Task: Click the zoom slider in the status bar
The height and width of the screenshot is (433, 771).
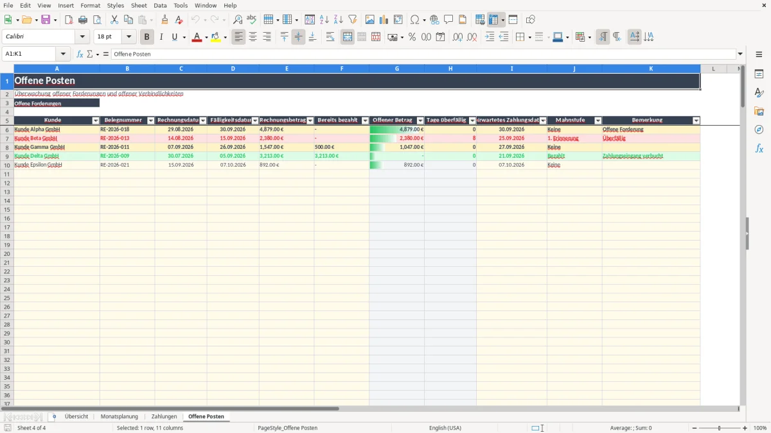Action: (x=719, y=428)
